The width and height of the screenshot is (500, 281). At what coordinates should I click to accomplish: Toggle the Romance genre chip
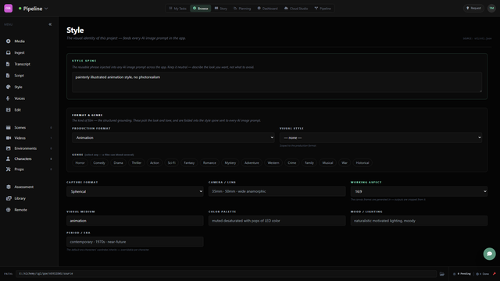(x=209, y=163)
